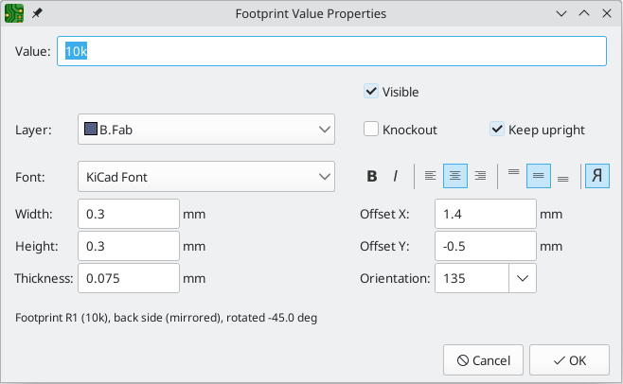Image resolution: width=623 pixels, height=384 pixels.
Task: Click the B.Fab layer color swatch
Action: (91, 130)
